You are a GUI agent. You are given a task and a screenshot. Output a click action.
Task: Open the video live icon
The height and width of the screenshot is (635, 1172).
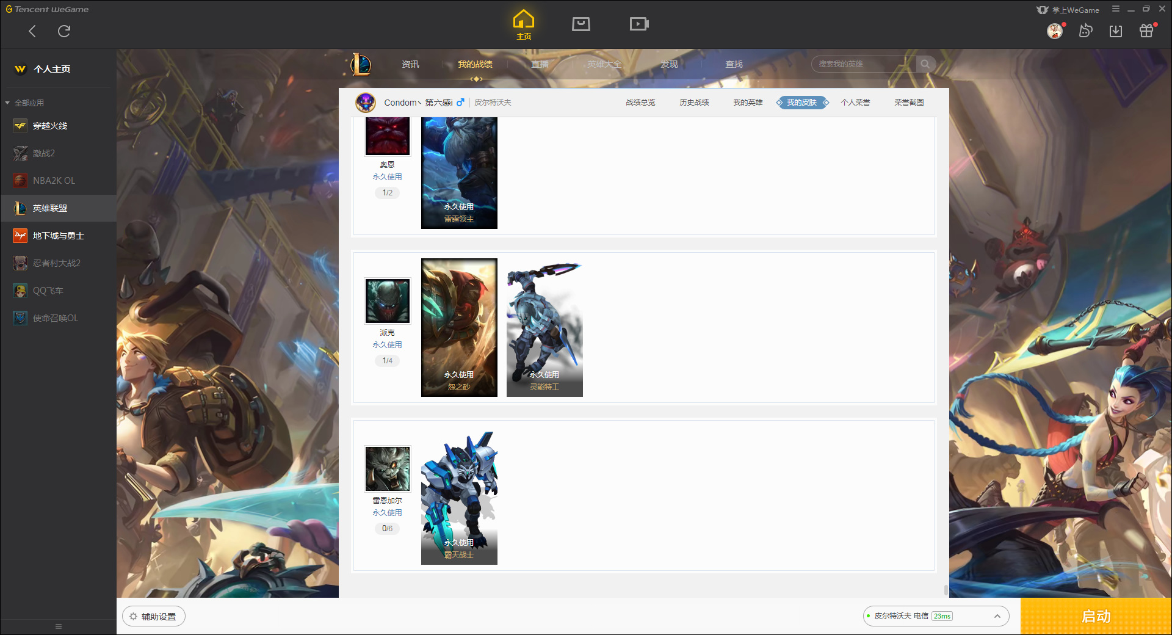click(x=639, y=24)
